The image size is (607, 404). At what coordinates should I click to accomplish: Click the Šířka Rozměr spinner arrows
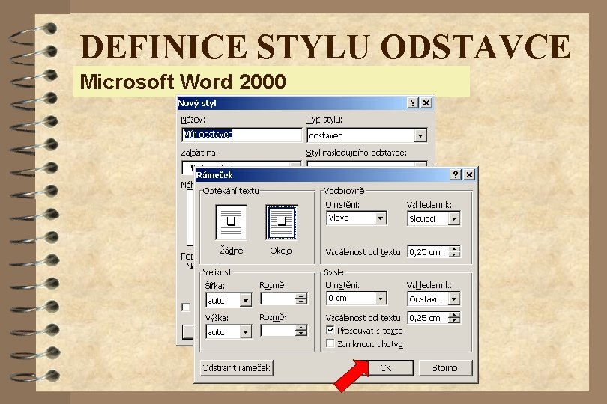(x=301, y=299)
